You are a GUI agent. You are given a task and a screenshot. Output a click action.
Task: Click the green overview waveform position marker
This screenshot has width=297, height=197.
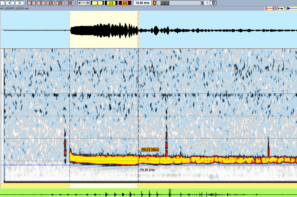(170, 193)
